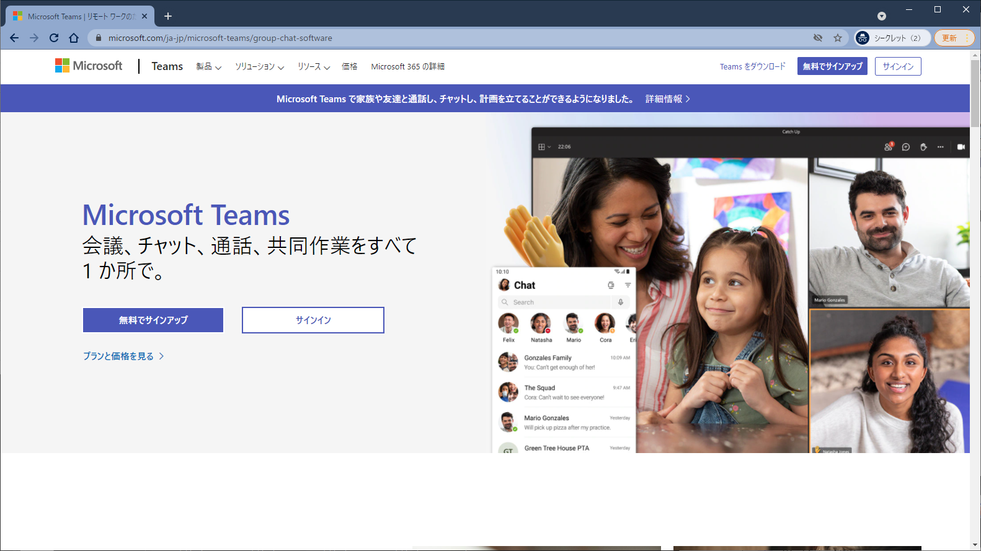Open the Mario Gonzales chat row
Screen dimensions: 981x551
pyautogui.click(x=564, y=422)
